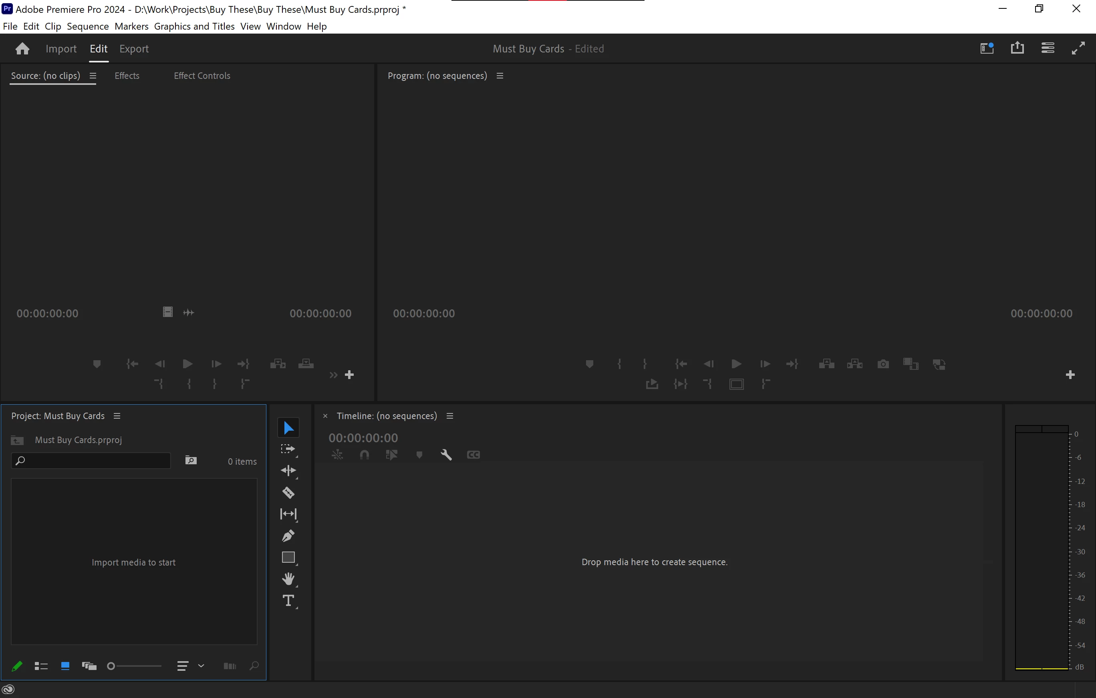
Task: Select the Type tool
Action: pos(288,601)
